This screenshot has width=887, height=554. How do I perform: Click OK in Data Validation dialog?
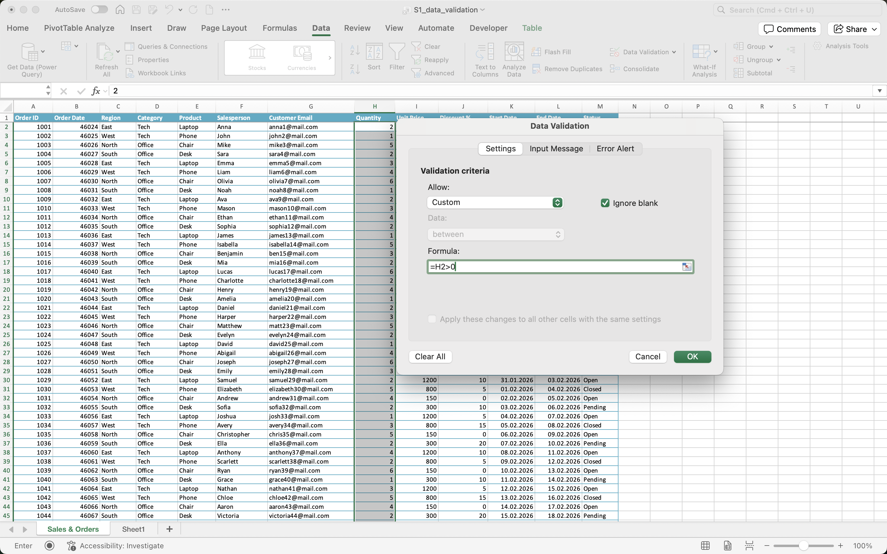coord(692,357)
